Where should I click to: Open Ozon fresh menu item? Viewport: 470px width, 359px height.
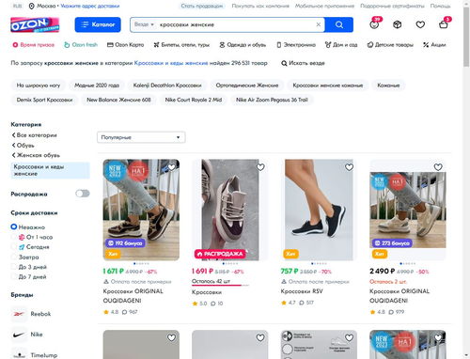[x=81, y=45]
